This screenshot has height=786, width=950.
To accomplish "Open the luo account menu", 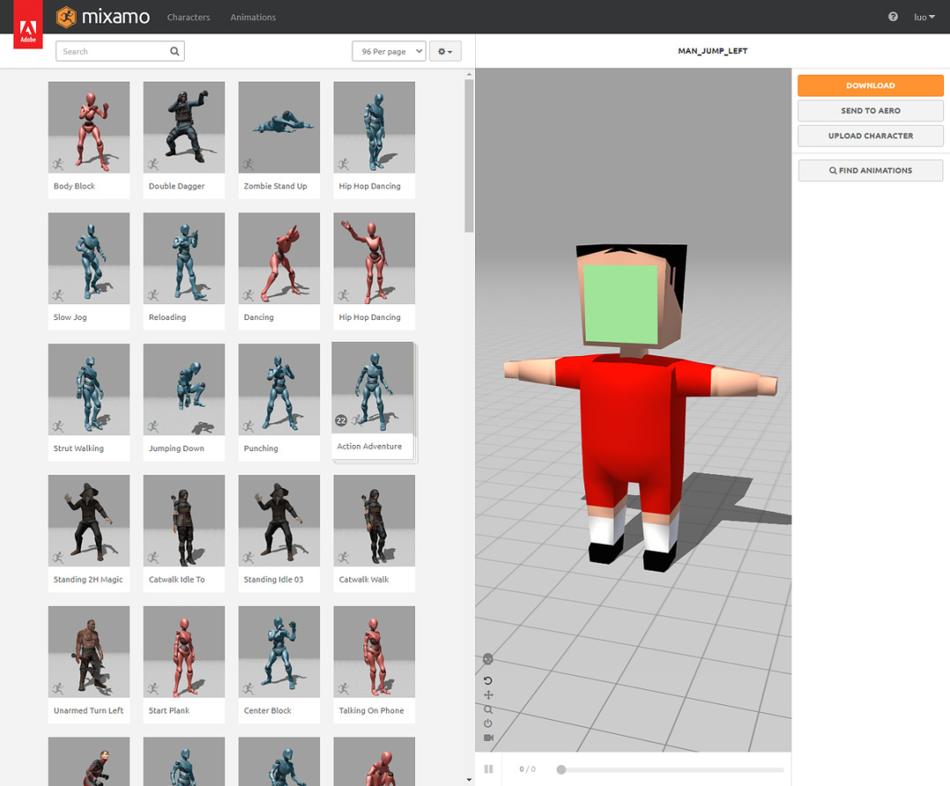I will click(x=924, y=17).
